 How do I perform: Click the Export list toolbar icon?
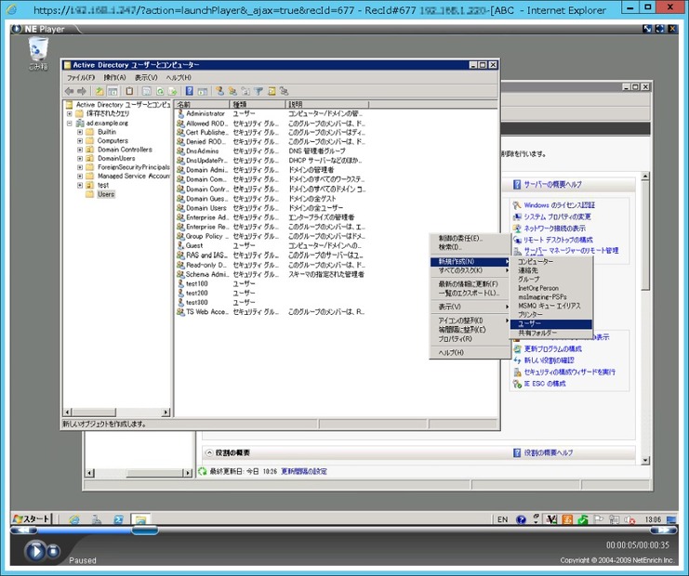coord(173,91)
